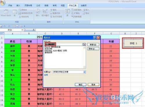Click macro list scrollbar up arrow
The image size is (145, 107).
pyautogui.click(x=84, y=48)
